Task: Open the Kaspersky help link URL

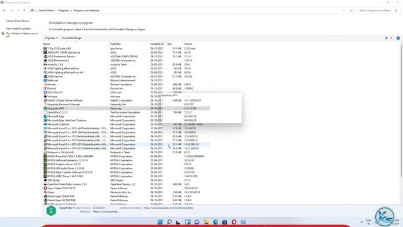Action: (x=106, y=212)
